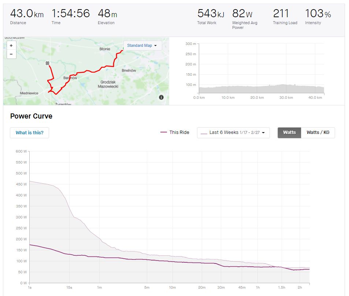The width and height of the screenshot is (349, 296).
Task: Switch power curve to Watts
Action: pyautogui.click(x=289, y=132)
